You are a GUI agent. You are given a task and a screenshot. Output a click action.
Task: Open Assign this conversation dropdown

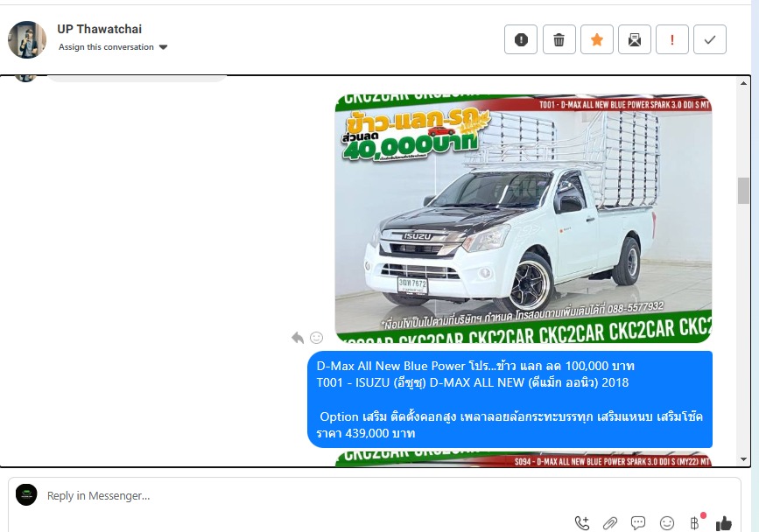click(113, 47)
